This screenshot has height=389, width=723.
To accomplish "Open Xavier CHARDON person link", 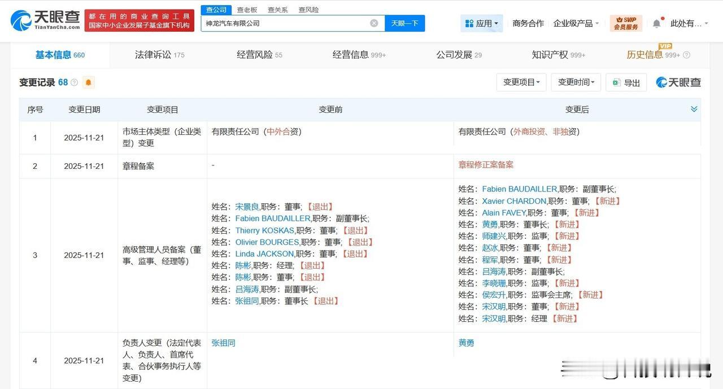I will [514, 201].
